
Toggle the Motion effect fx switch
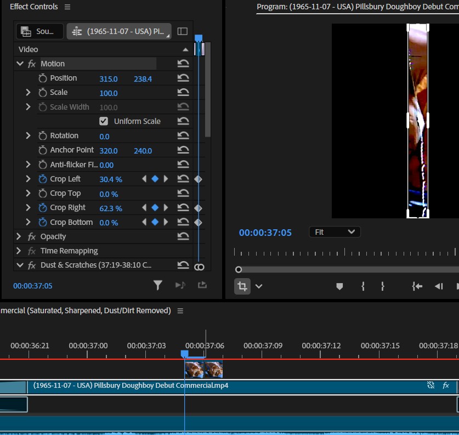(x=32, y=64)
